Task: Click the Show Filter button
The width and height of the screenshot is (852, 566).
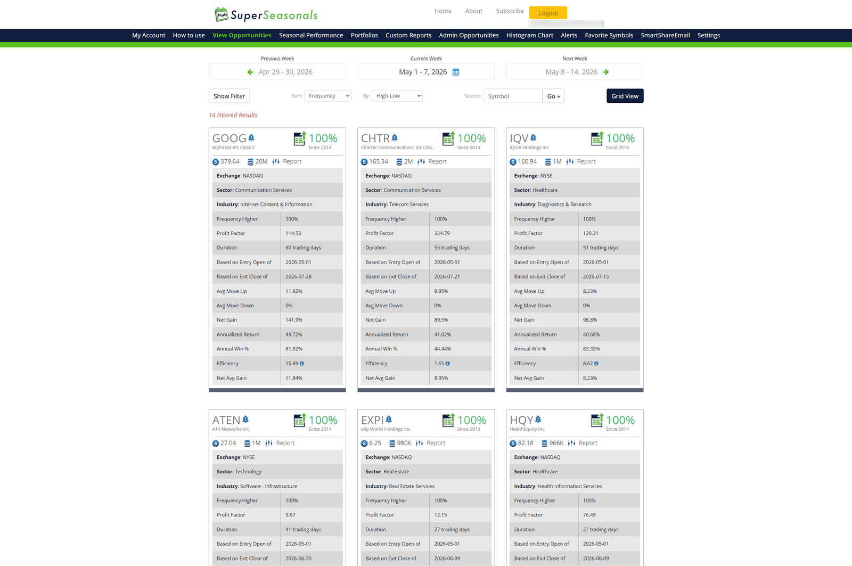Action: click(x=230, y=96)
